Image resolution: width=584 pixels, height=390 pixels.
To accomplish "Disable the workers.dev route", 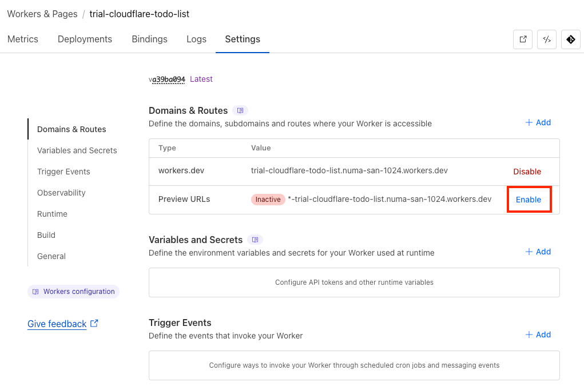I will (x=527, y=172).
